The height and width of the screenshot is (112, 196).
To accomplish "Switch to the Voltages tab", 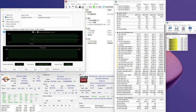I will pos(22,29).
